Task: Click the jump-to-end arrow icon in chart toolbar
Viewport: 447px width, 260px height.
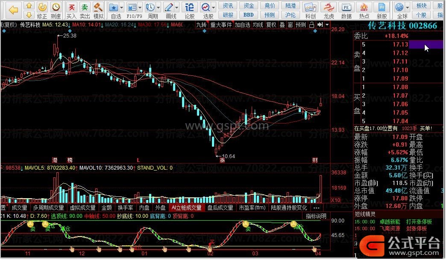Action: [x=320, y=25]
